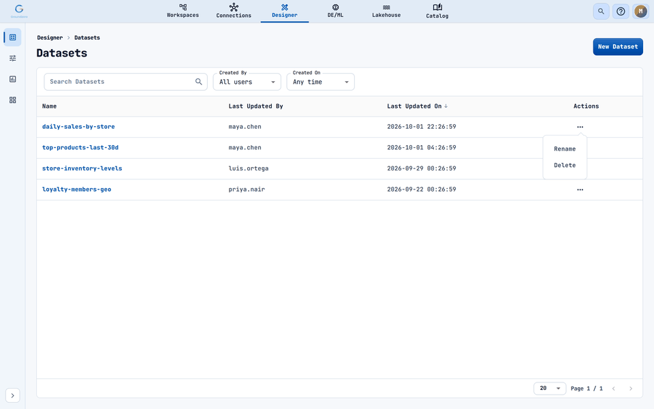Click maya.chen in top-products-last-30d row
The height and width of the screenshot is (409, 654).
(245, 148)
